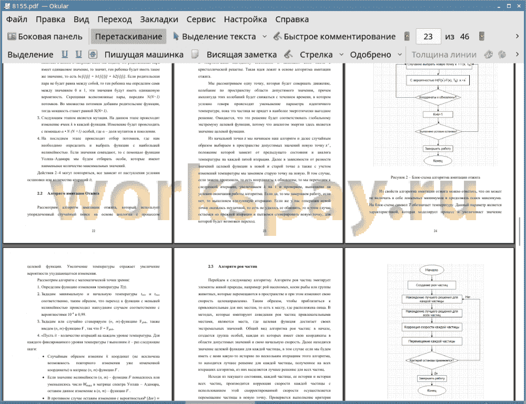Image resolution: width=526 pixels, height=404 pixels.
Task: Activate the Перетаскивание browse mode
Action: pos(128,37)
